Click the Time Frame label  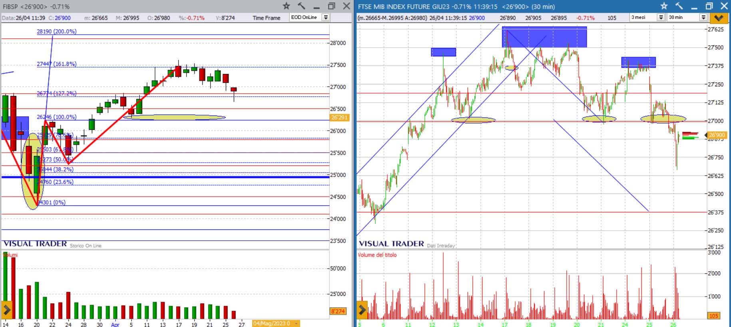267,18
